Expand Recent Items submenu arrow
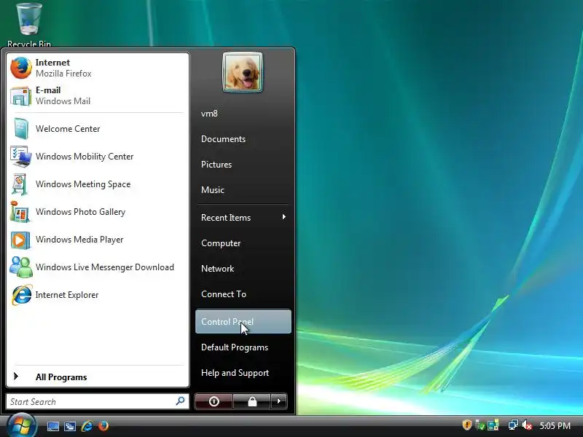583x437 pixels. (284, 217)
